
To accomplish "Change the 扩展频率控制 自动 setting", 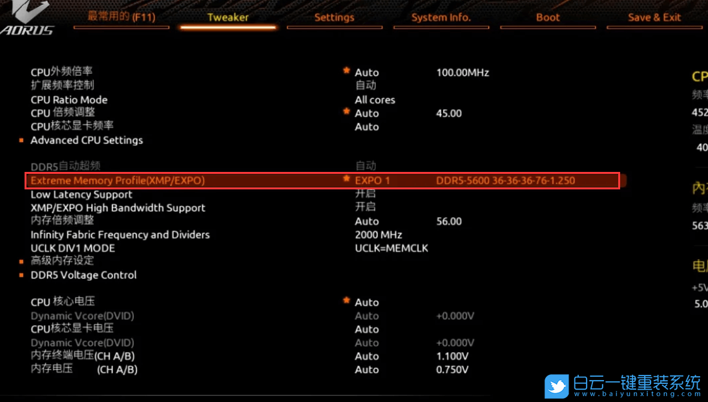I will [365, 85].
